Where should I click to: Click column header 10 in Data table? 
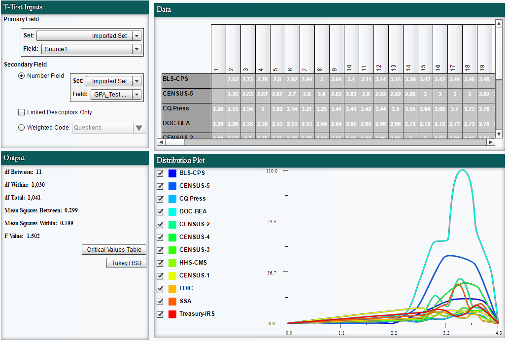tap(351, 49)
